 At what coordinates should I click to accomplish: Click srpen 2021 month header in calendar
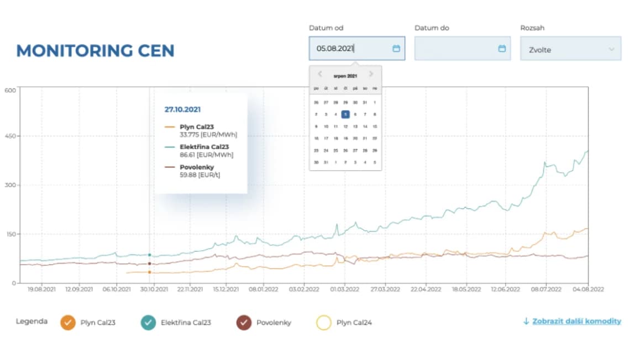(345, 76)
